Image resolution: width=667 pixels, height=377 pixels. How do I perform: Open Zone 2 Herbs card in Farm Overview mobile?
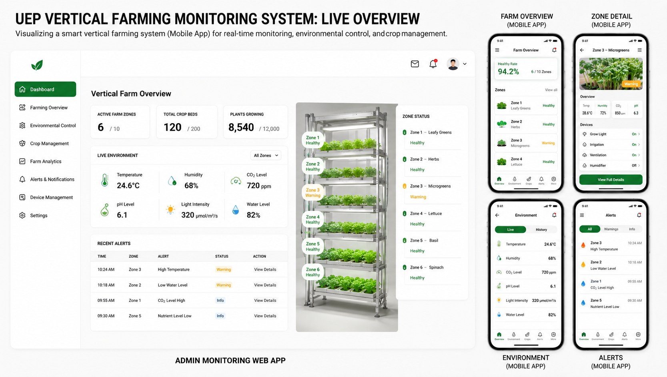click(526, 124)
